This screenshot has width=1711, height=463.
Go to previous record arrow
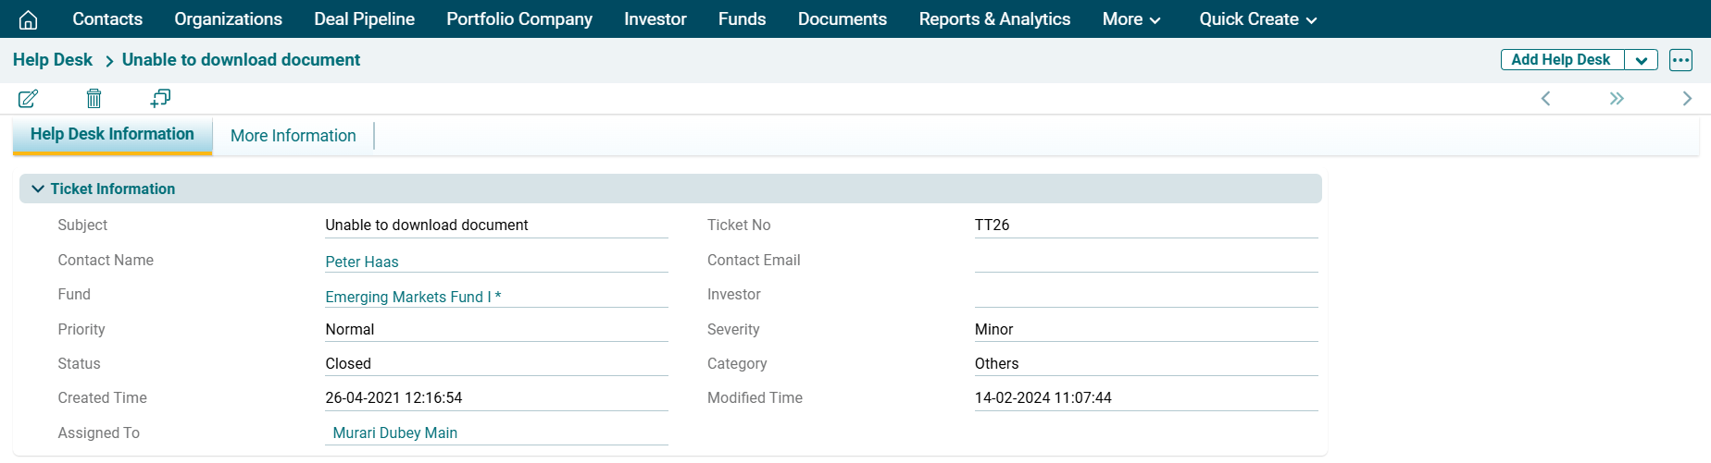[x=1545, y=99]
